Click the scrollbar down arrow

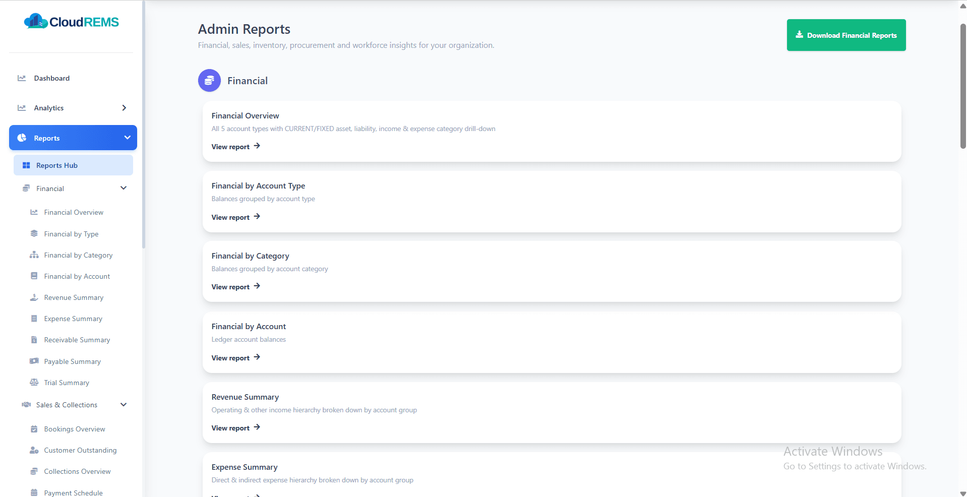pos(963,493)
